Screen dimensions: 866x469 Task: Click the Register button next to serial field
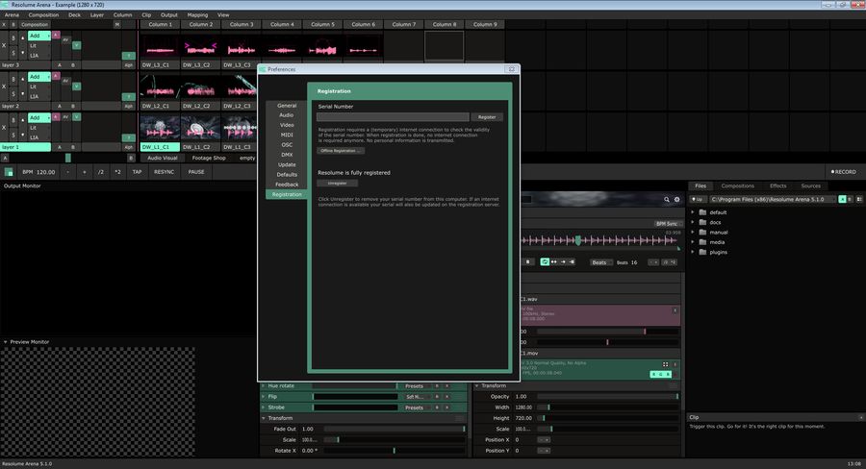(487, 117)
